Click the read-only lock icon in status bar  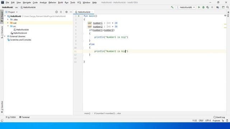point(223,121)
